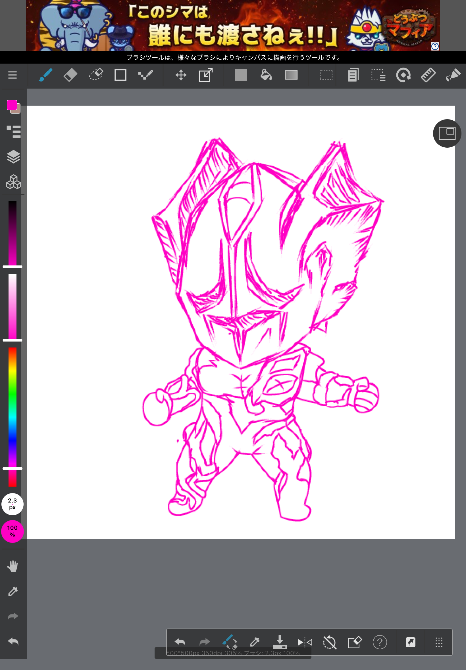Viewport: 466px width, 670px height.
Task: Toggle canvas horizontal flip
Action: [x=305, y=642]
